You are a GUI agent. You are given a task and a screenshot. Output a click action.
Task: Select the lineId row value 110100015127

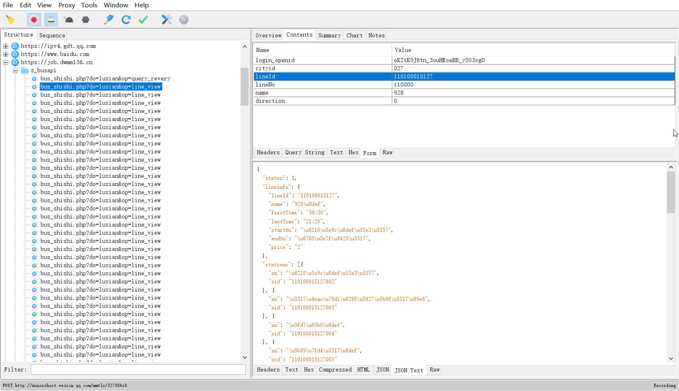point(533,76)
